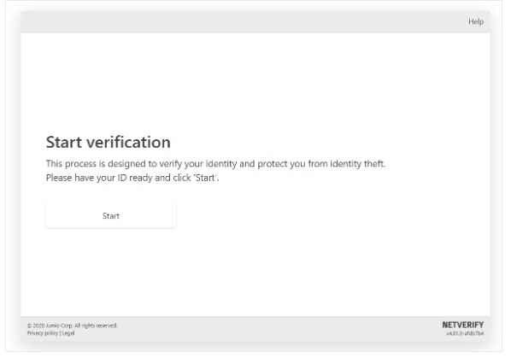
Task: Click the '2020' year in copyright
Action: [x=38, y=326]
